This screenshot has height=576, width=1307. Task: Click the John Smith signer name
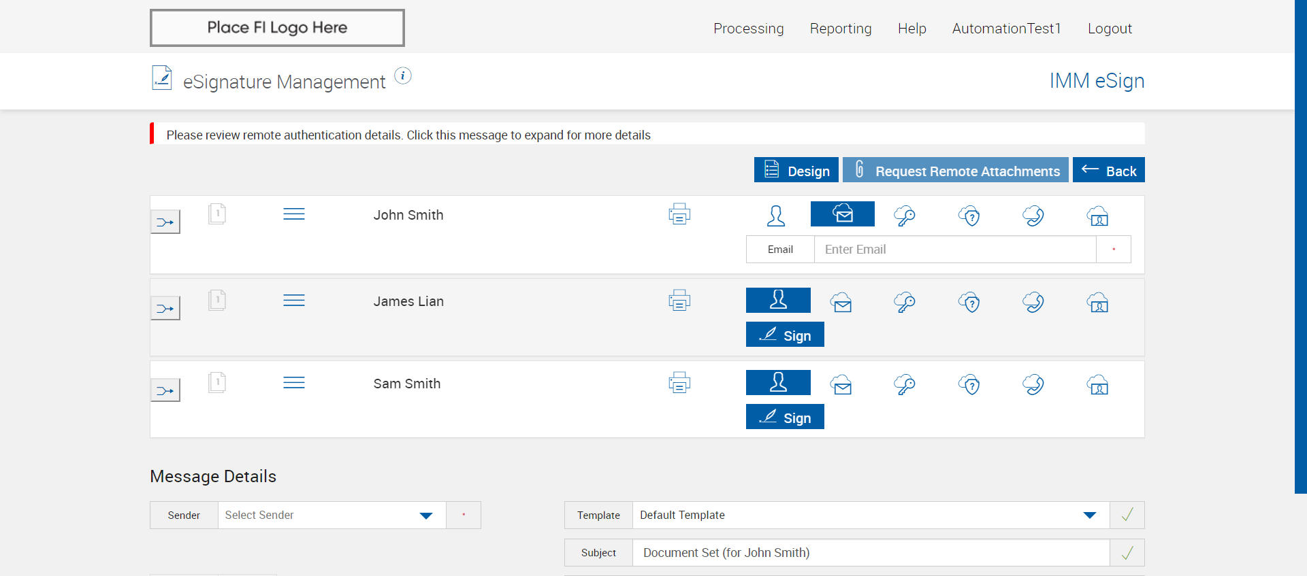[x=408, y=215]
